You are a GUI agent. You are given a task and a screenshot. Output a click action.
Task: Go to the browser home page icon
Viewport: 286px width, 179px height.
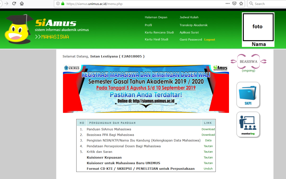coord(22,3)
